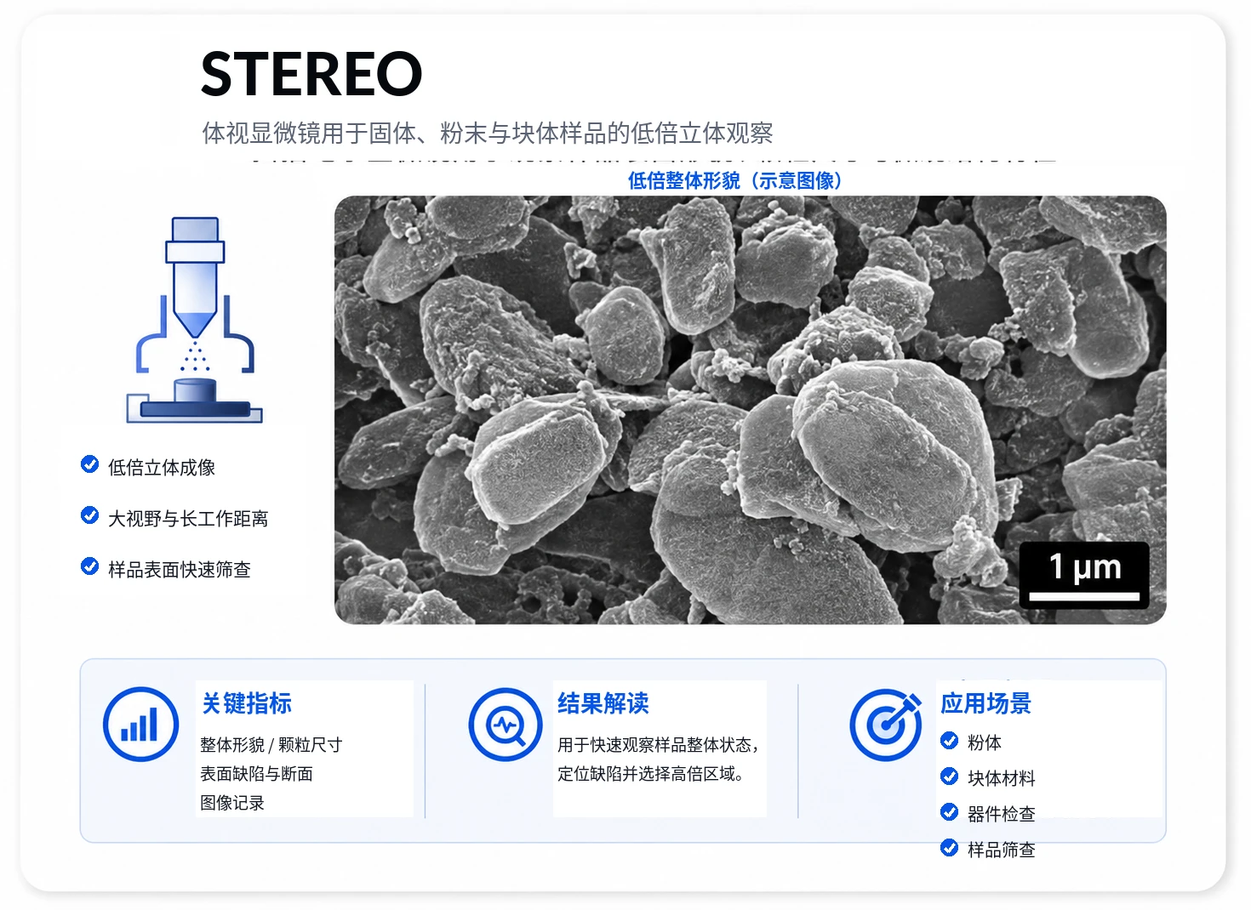The width and height of the screenshot is (1251, 910).
Task: Click the 粉体 list item
Action: (985, 742)
